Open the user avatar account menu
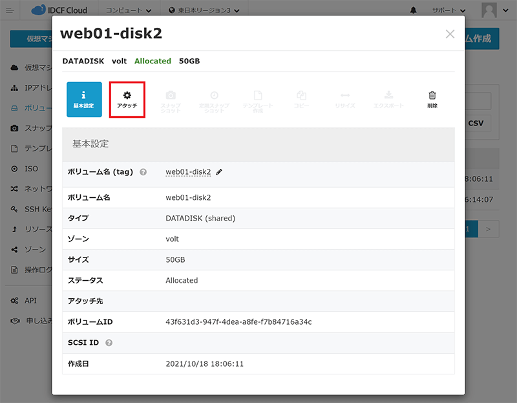Screen dimensions: 517x403 [x=494, y=10]
